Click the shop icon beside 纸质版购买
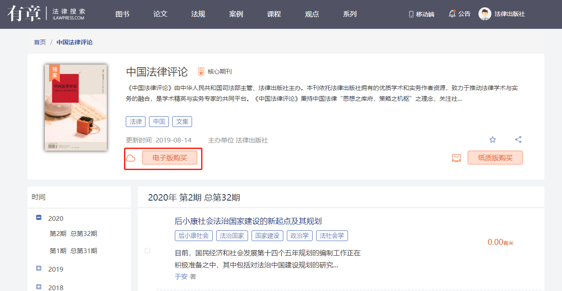The image size is (562, 291). tap(456, 158)
